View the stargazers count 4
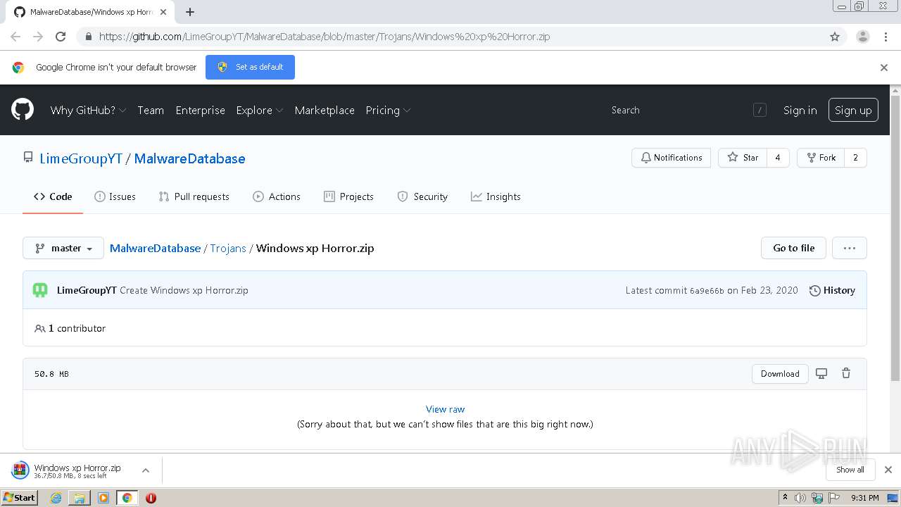901x507 pixels. pos(778,158)
